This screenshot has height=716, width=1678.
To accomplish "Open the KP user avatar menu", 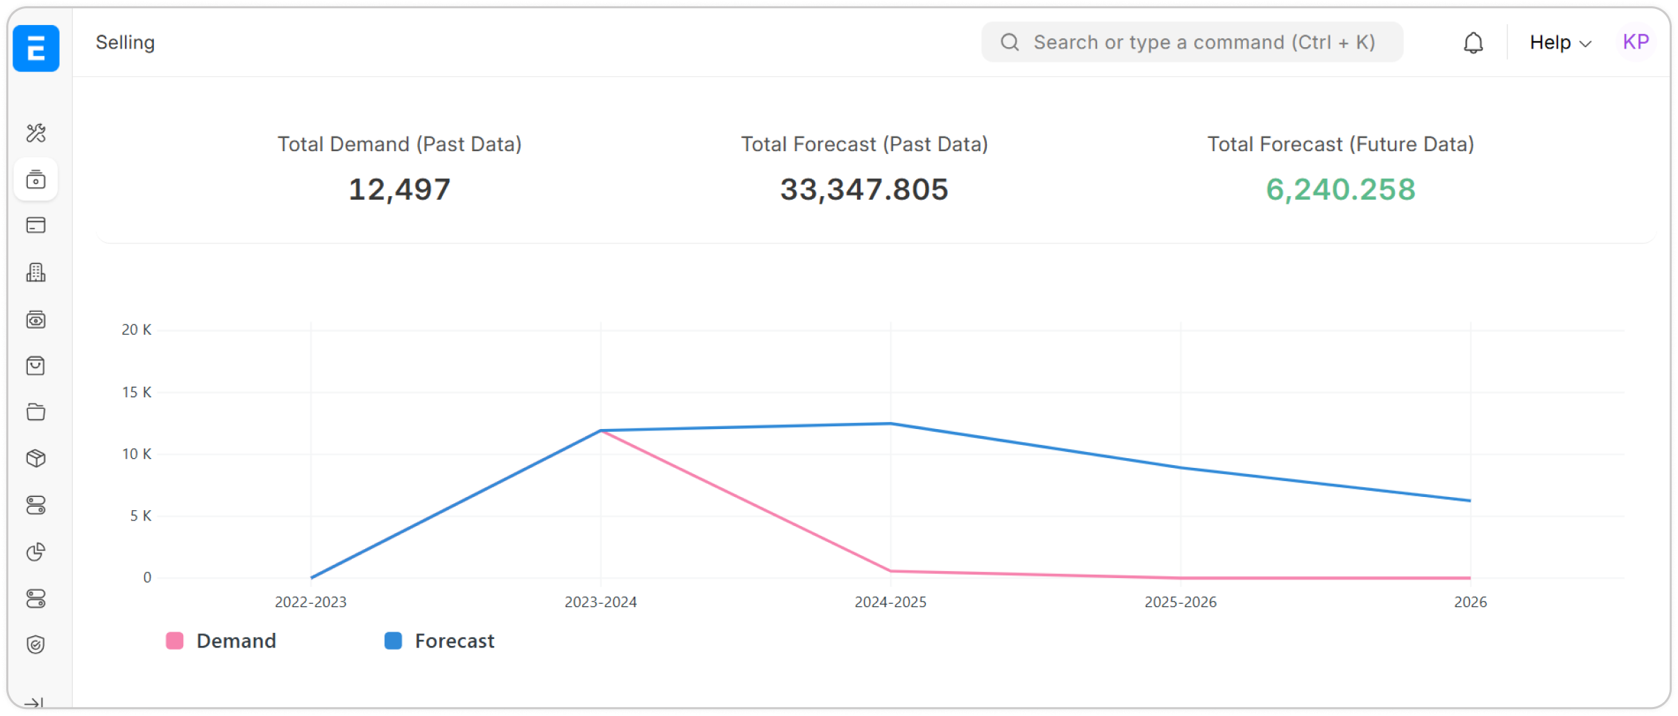I will [x=1636, y=42].
